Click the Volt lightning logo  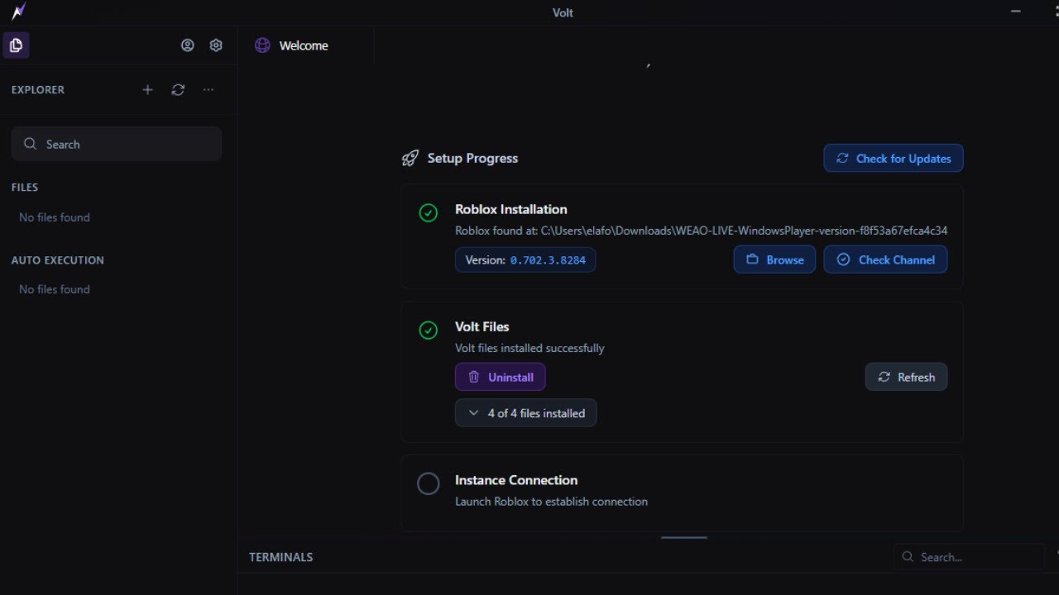coord(18,12)
